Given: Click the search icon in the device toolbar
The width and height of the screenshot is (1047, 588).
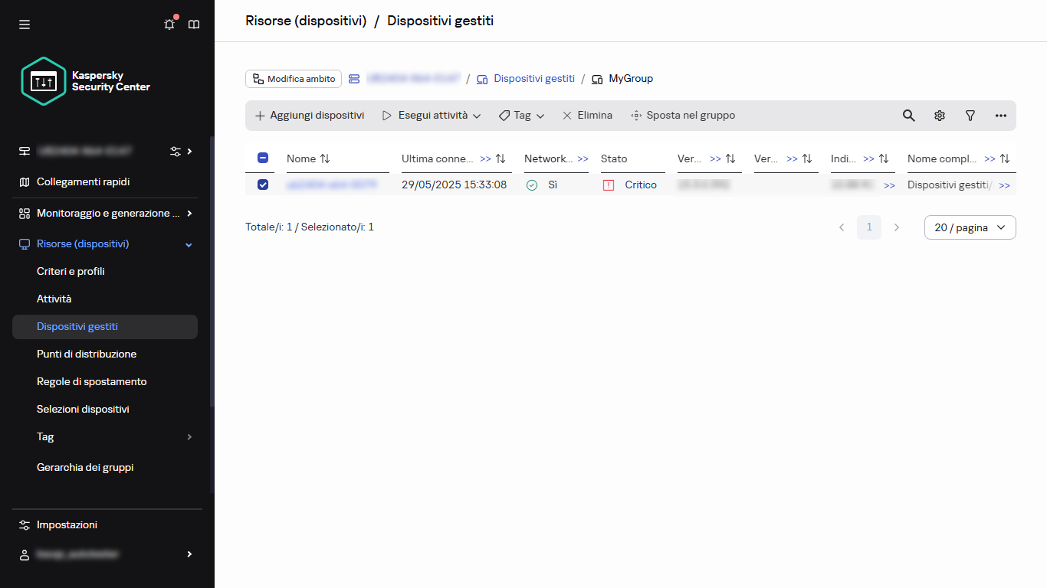Looking at the screenshot, I should [x=908, y=115].
